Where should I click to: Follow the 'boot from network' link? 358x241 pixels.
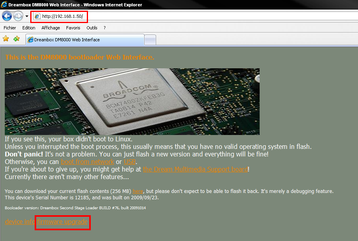click(x=88, y=162)
